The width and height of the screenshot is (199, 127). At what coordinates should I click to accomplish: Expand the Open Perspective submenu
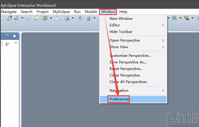point(133,40)
